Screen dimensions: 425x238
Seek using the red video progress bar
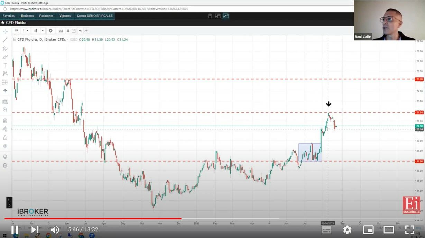pos(93,219)
